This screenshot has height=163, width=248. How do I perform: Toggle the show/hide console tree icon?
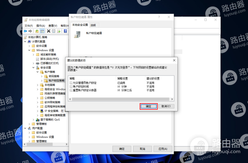click(42, 31)
